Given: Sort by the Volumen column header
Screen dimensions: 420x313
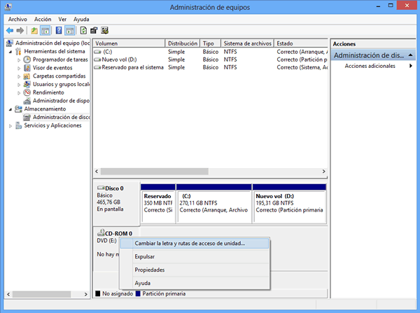Looking at the screenshot, I should tap(129, 43).
